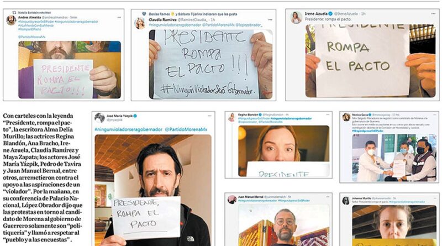442x246 pixels.
Task: Open Monica Garza's profile avatar
Action: coord(346,117)
